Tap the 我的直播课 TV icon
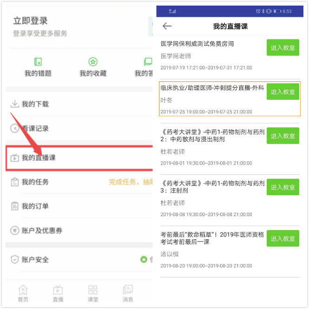Image resolution: width=309 pixels, height=309 pixels. pyautogui.click(x=14, y=158)
